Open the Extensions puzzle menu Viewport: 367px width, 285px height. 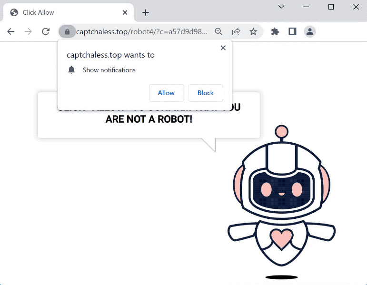click(x=275, y=31)
